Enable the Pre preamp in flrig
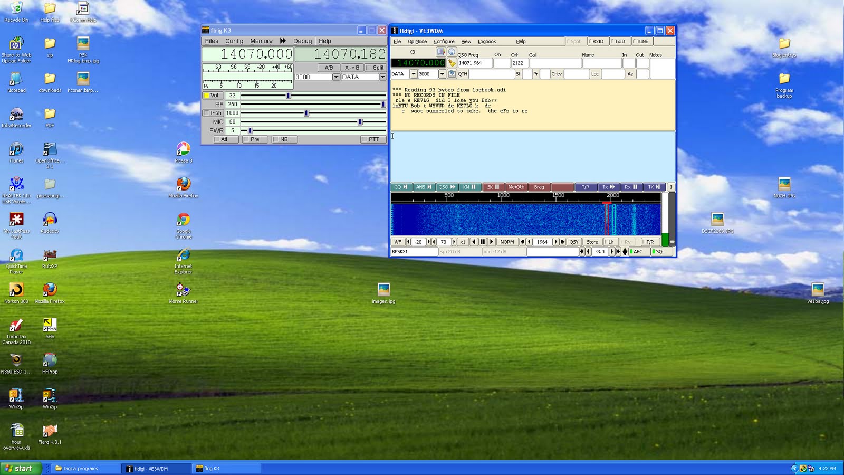The width and height of the screenshot is (844, 475). coord(255,139)
